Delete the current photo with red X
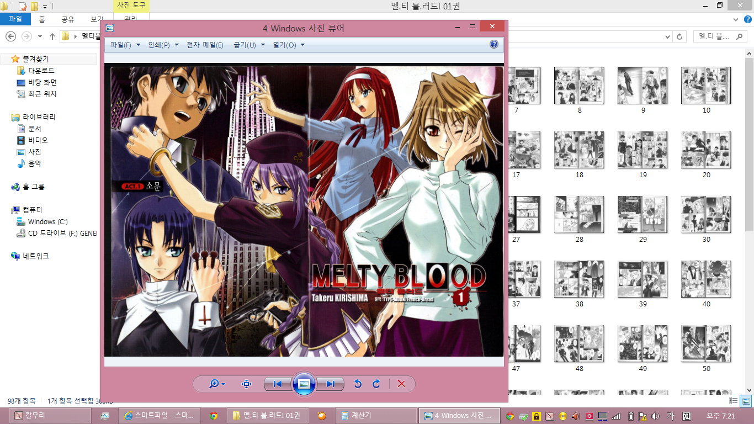 coord(401,384)
